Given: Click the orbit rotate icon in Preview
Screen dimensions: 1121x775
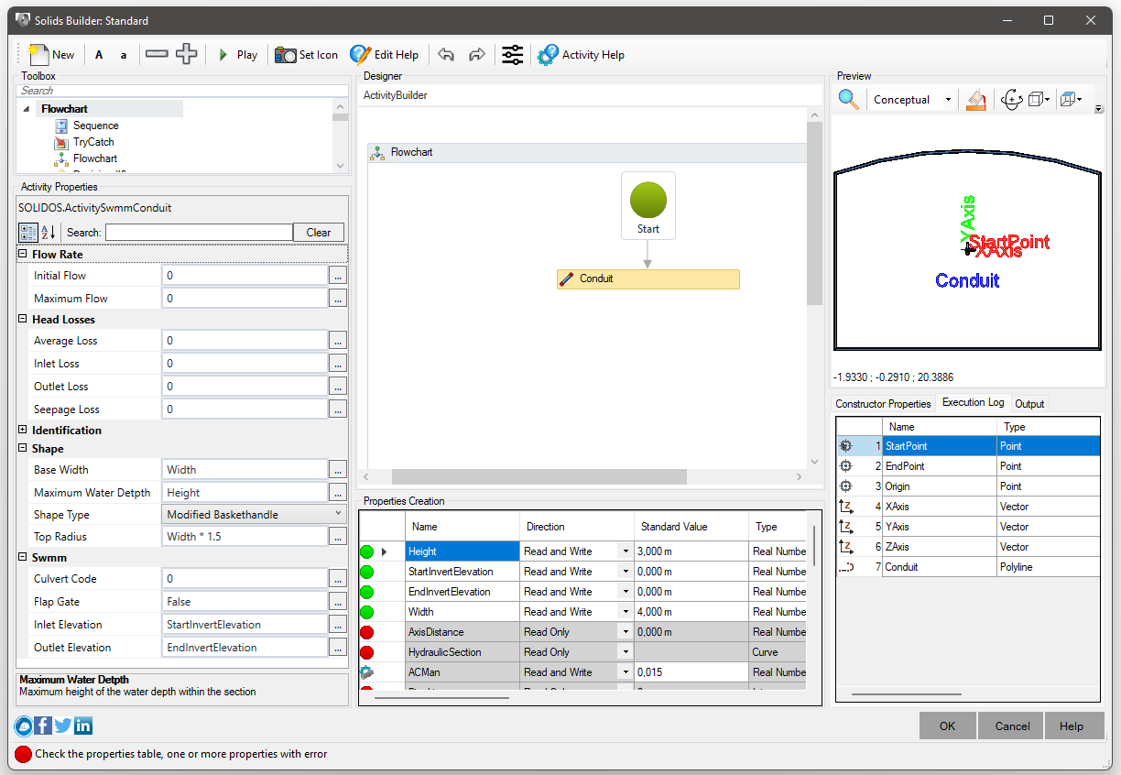Looking at the screenshot, I should [1011, 100].
